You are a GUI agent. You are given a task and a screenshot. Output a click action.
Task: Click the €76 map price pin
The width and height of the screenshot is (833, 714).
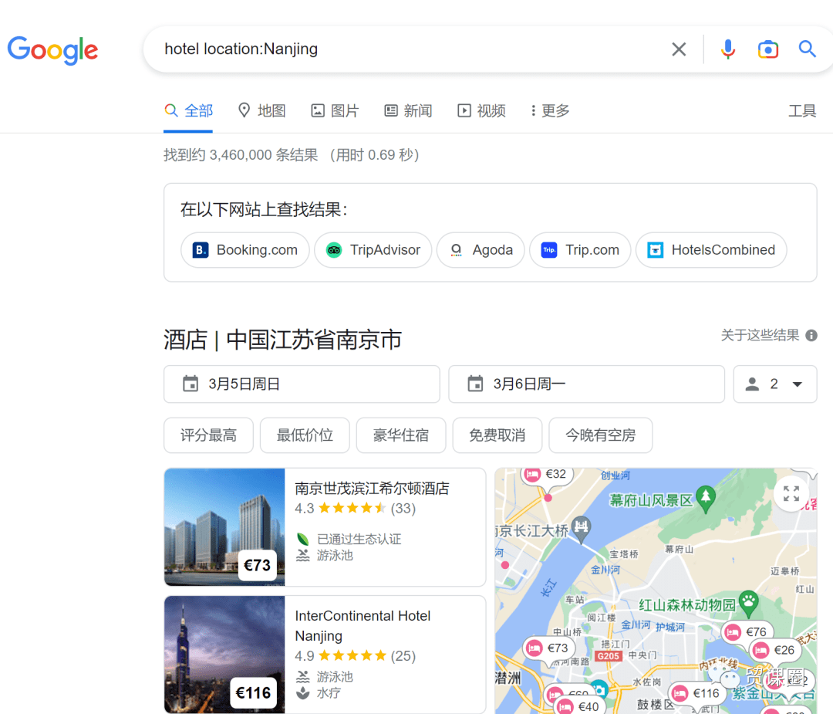pyautogui.click(x=747, y=631)
